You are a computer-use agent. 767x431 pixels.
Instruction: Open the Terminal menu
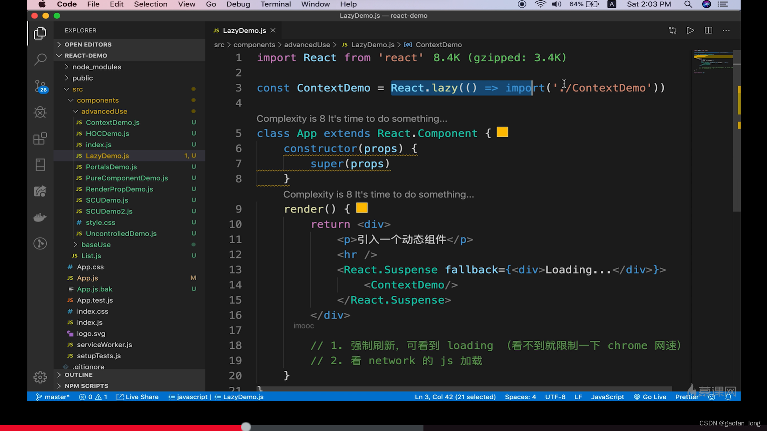pos(275,4)
